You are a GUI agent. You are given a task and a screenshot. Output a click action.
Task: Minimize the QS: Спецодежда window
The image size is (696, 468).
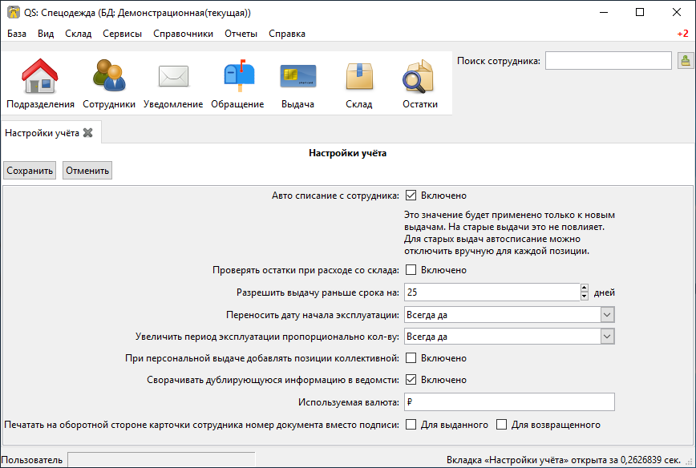(x=604, y=12)
